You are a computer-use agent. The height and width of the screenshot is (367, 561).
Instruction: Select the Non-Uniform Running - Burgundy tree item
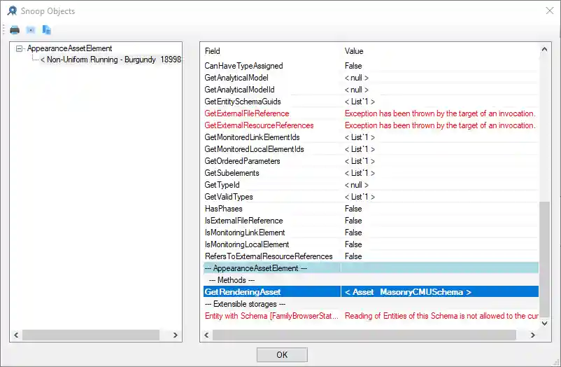(x=111, y=60)
